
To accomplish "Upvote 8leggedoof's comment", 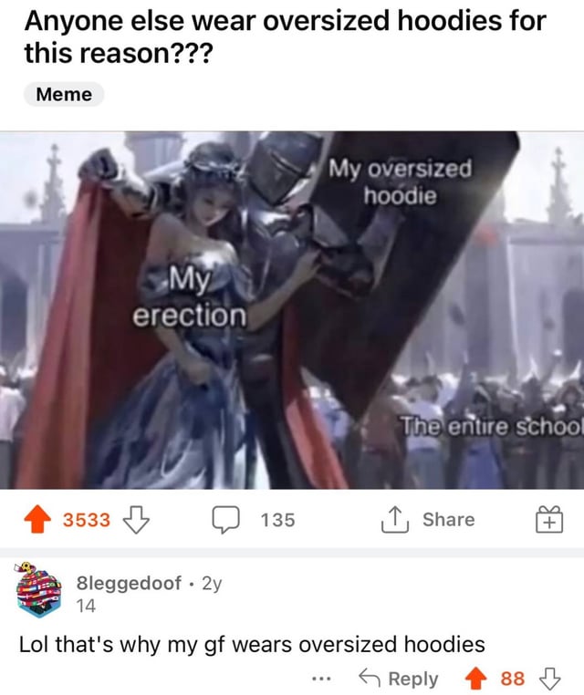I will 475,679.
